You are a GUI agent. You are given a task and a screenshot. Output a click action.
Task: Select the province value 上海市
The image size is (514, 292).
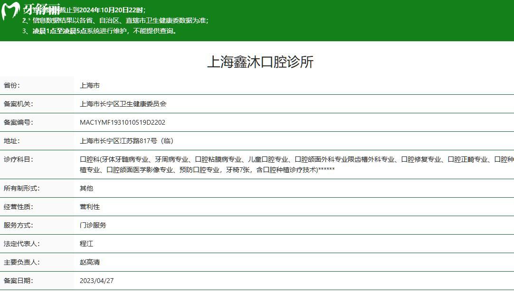[x=89, y=85]
